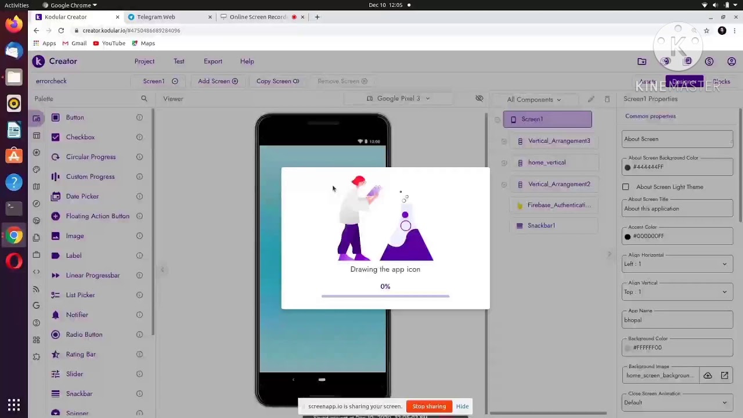Open background image in external view
This screenshot has height=418, width=743.
pyautogui.click(x=724, y=376)
